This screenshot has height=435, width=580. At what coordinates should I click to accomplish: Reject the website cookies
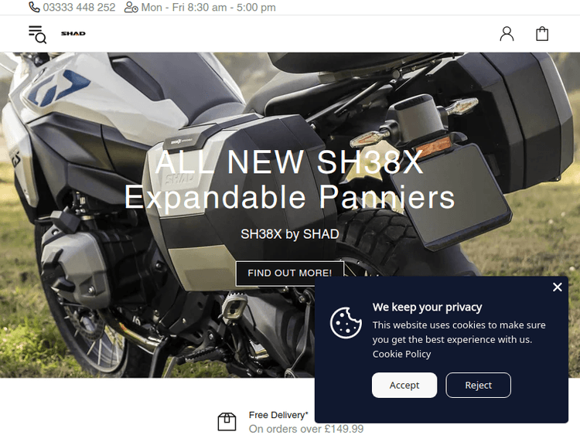click(478, 385)
